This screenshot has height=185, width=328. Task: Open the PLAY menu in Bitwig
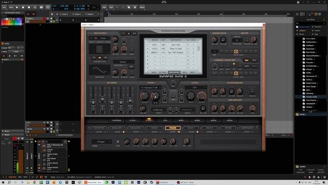(x=11, y=7)
